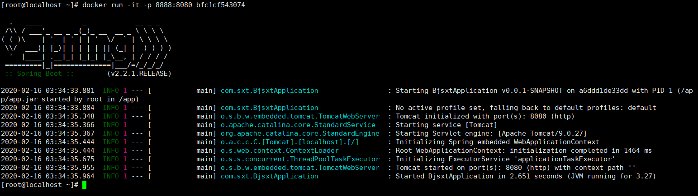Click the o.s.web.context.ContextLoader logger name

280,150
